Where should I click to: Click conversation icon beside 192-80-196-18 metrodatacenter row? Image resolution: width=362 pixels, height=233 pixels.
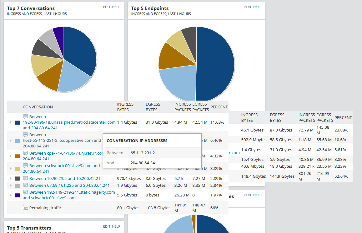pyautogui.click(x=25, y=116)
